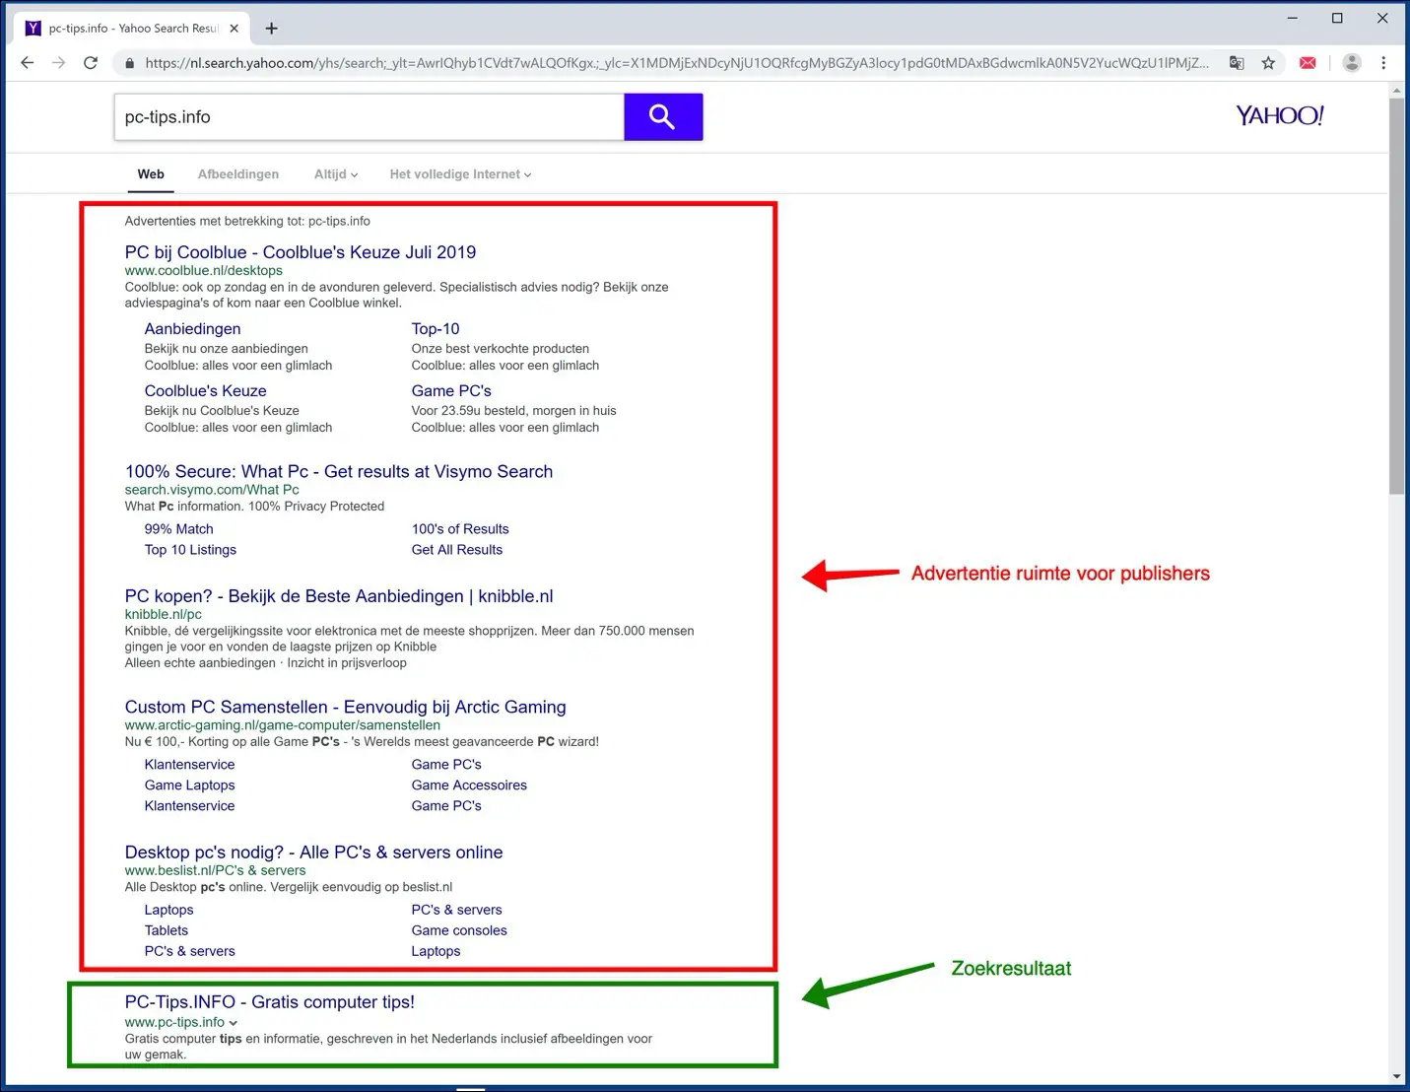Click the site lock icon in address bar

point(129,63)
